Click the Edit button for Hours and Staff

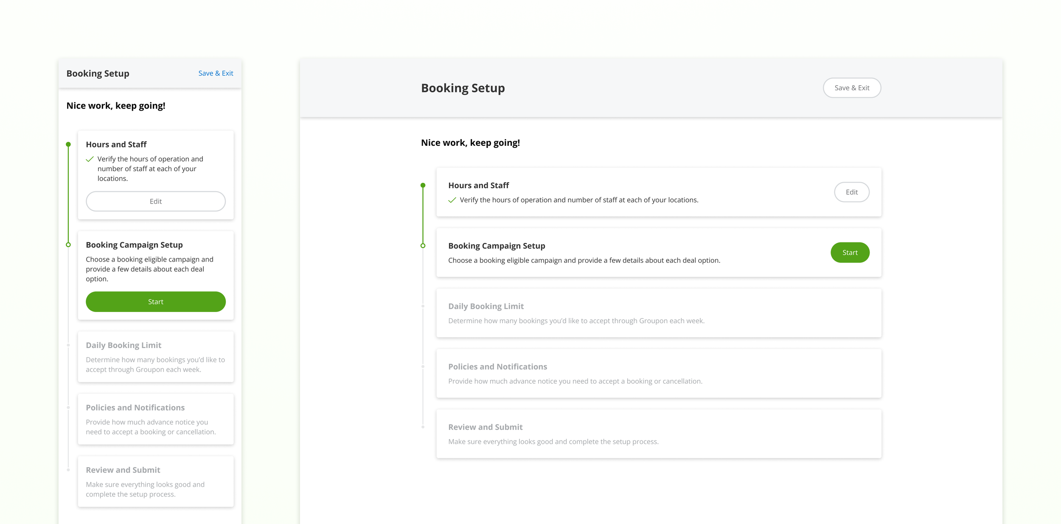(852, 192)
